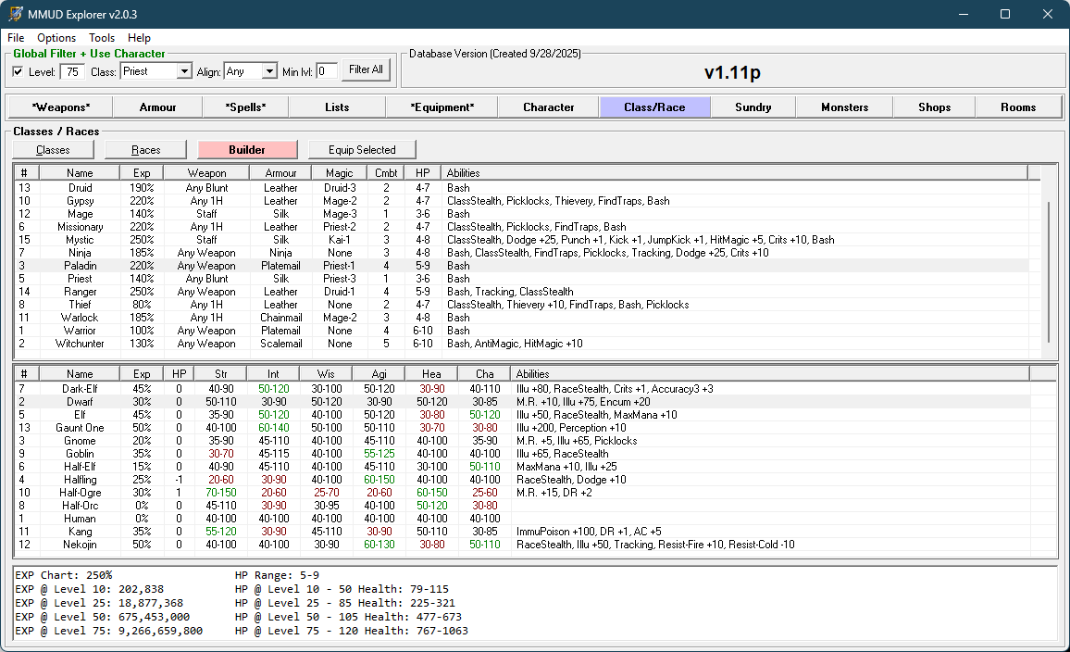Open the Options menu

(56, 38)
